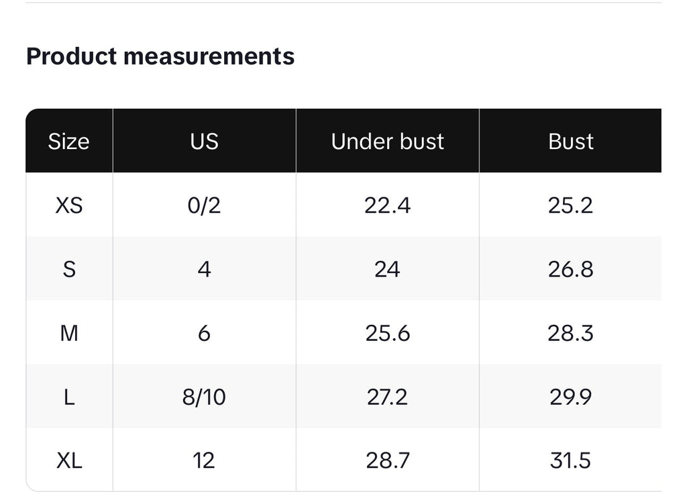Select the XL size row label
Image resolution: width=687 pixels, height=492 pixels.
(69, 461)
